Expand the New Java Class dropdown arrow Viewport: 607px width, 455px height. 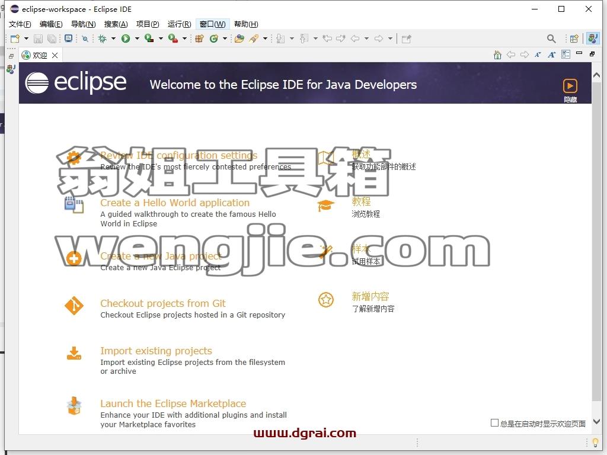point(225,39)
